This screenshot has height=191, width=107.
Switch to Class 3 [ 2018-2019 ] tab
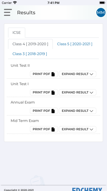[x=30, y=54]
